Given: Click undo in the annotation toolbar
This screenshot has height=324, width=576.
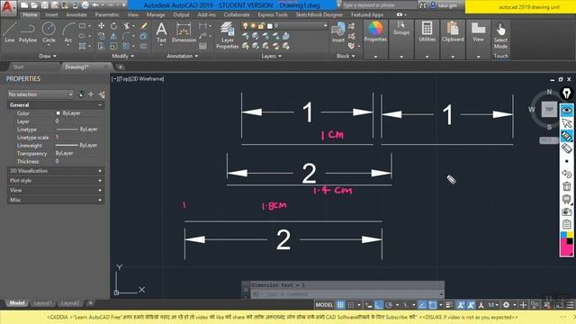Looking at the screenshot, I should (x=567, y=174).
